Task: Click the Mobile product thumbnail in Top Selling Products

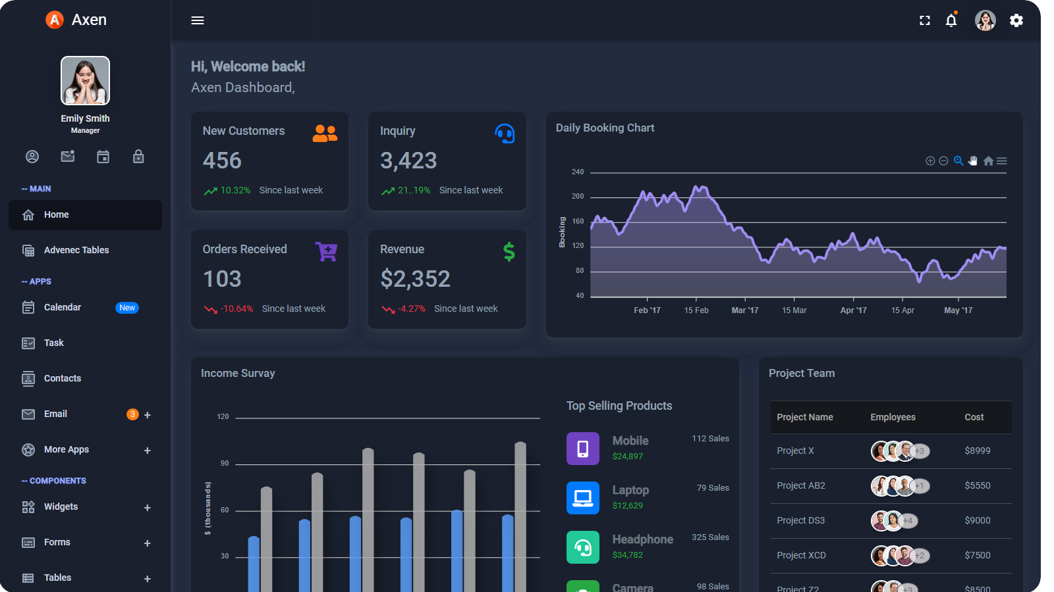Action: click(582, 448)
